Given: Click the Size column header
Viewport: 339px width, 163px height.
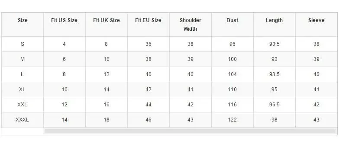Looking at the screenshot, I should coord(23,20).
